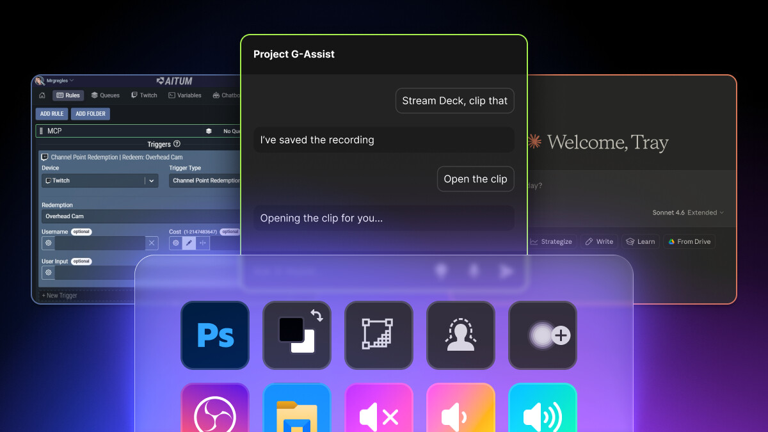Tap the volume down speaker key

click(x=461, y=408)
